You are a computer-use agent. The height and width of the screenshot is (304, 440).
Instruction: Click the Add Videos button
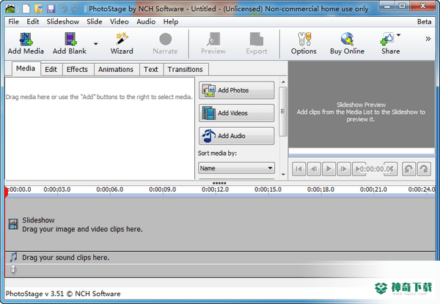pyautogui.click(x=237, y=113)
